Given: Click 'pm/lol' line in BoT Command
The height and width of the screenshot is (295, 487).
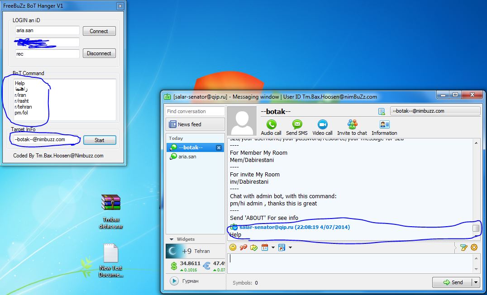Looking at the screenshot, I should click(x=21, y=113).
